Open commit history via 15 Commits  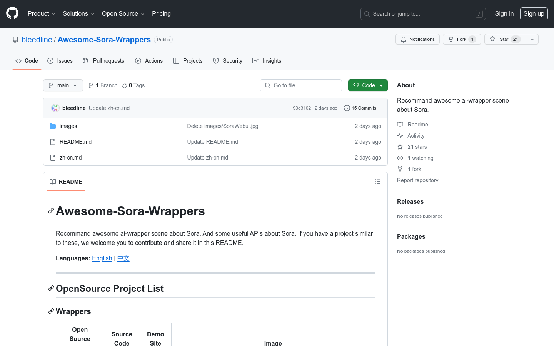pos(360,108)
